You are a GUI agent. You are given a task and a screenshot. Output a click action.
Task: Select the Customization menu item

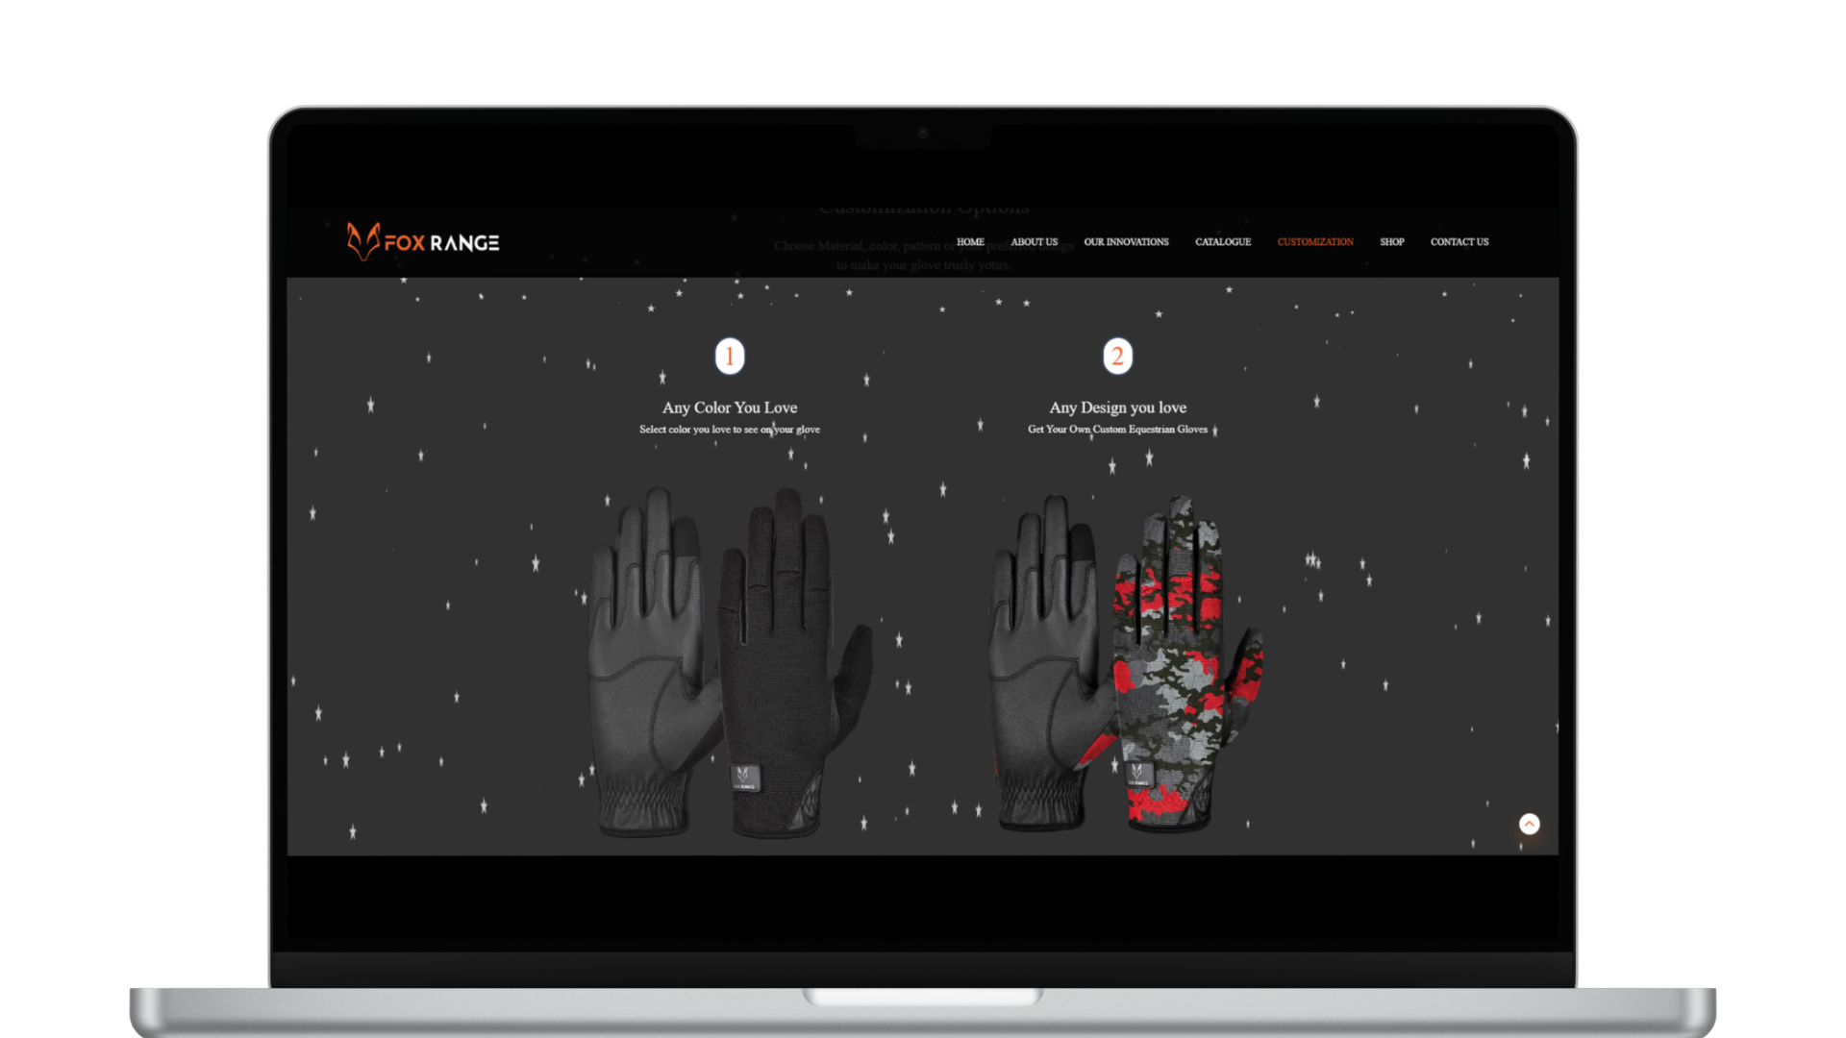pyautogui.click(x=1315, y=242)
